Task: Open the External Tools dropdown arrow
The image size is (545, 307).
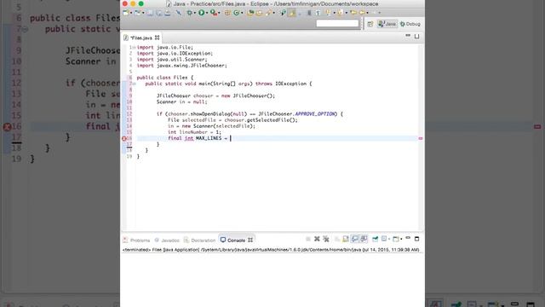Action: click(219, 13)
